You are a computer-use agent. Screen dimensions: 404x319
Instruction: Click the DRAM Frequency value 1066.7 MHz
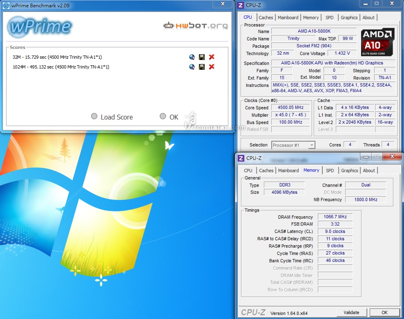335,217
